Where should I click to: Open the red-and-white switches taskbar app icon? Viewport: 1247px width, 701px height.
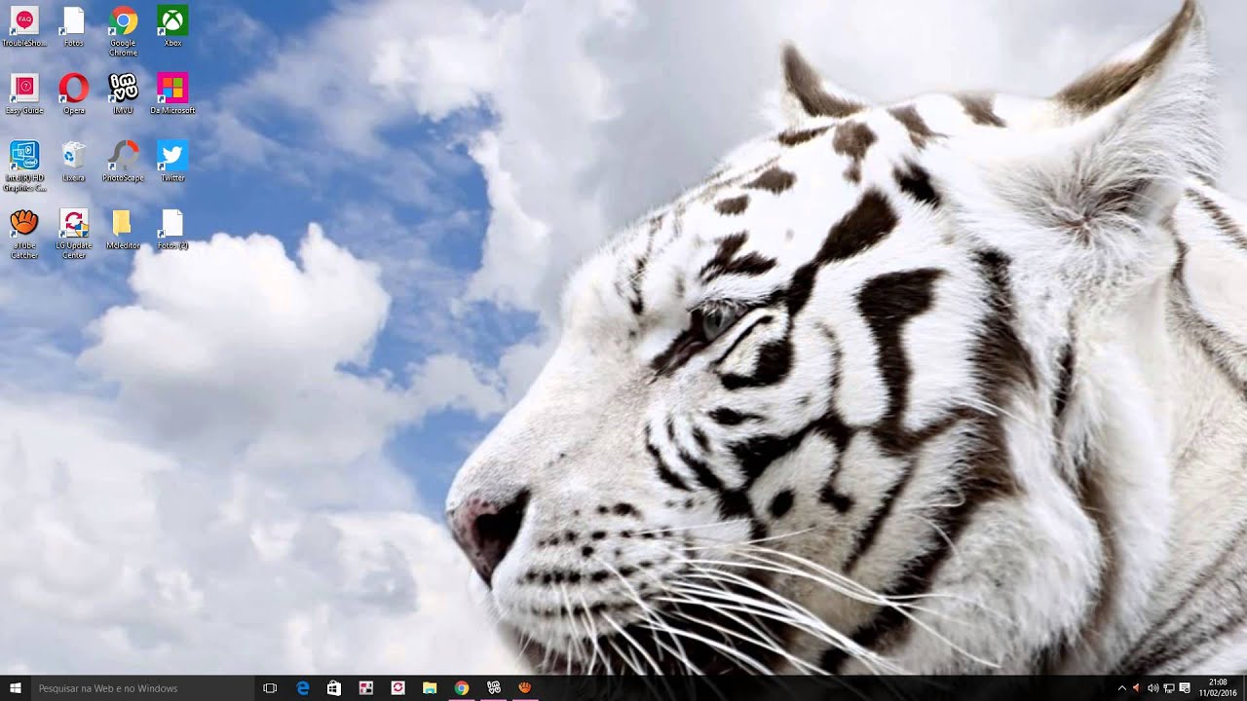click(x=366, y=688)
